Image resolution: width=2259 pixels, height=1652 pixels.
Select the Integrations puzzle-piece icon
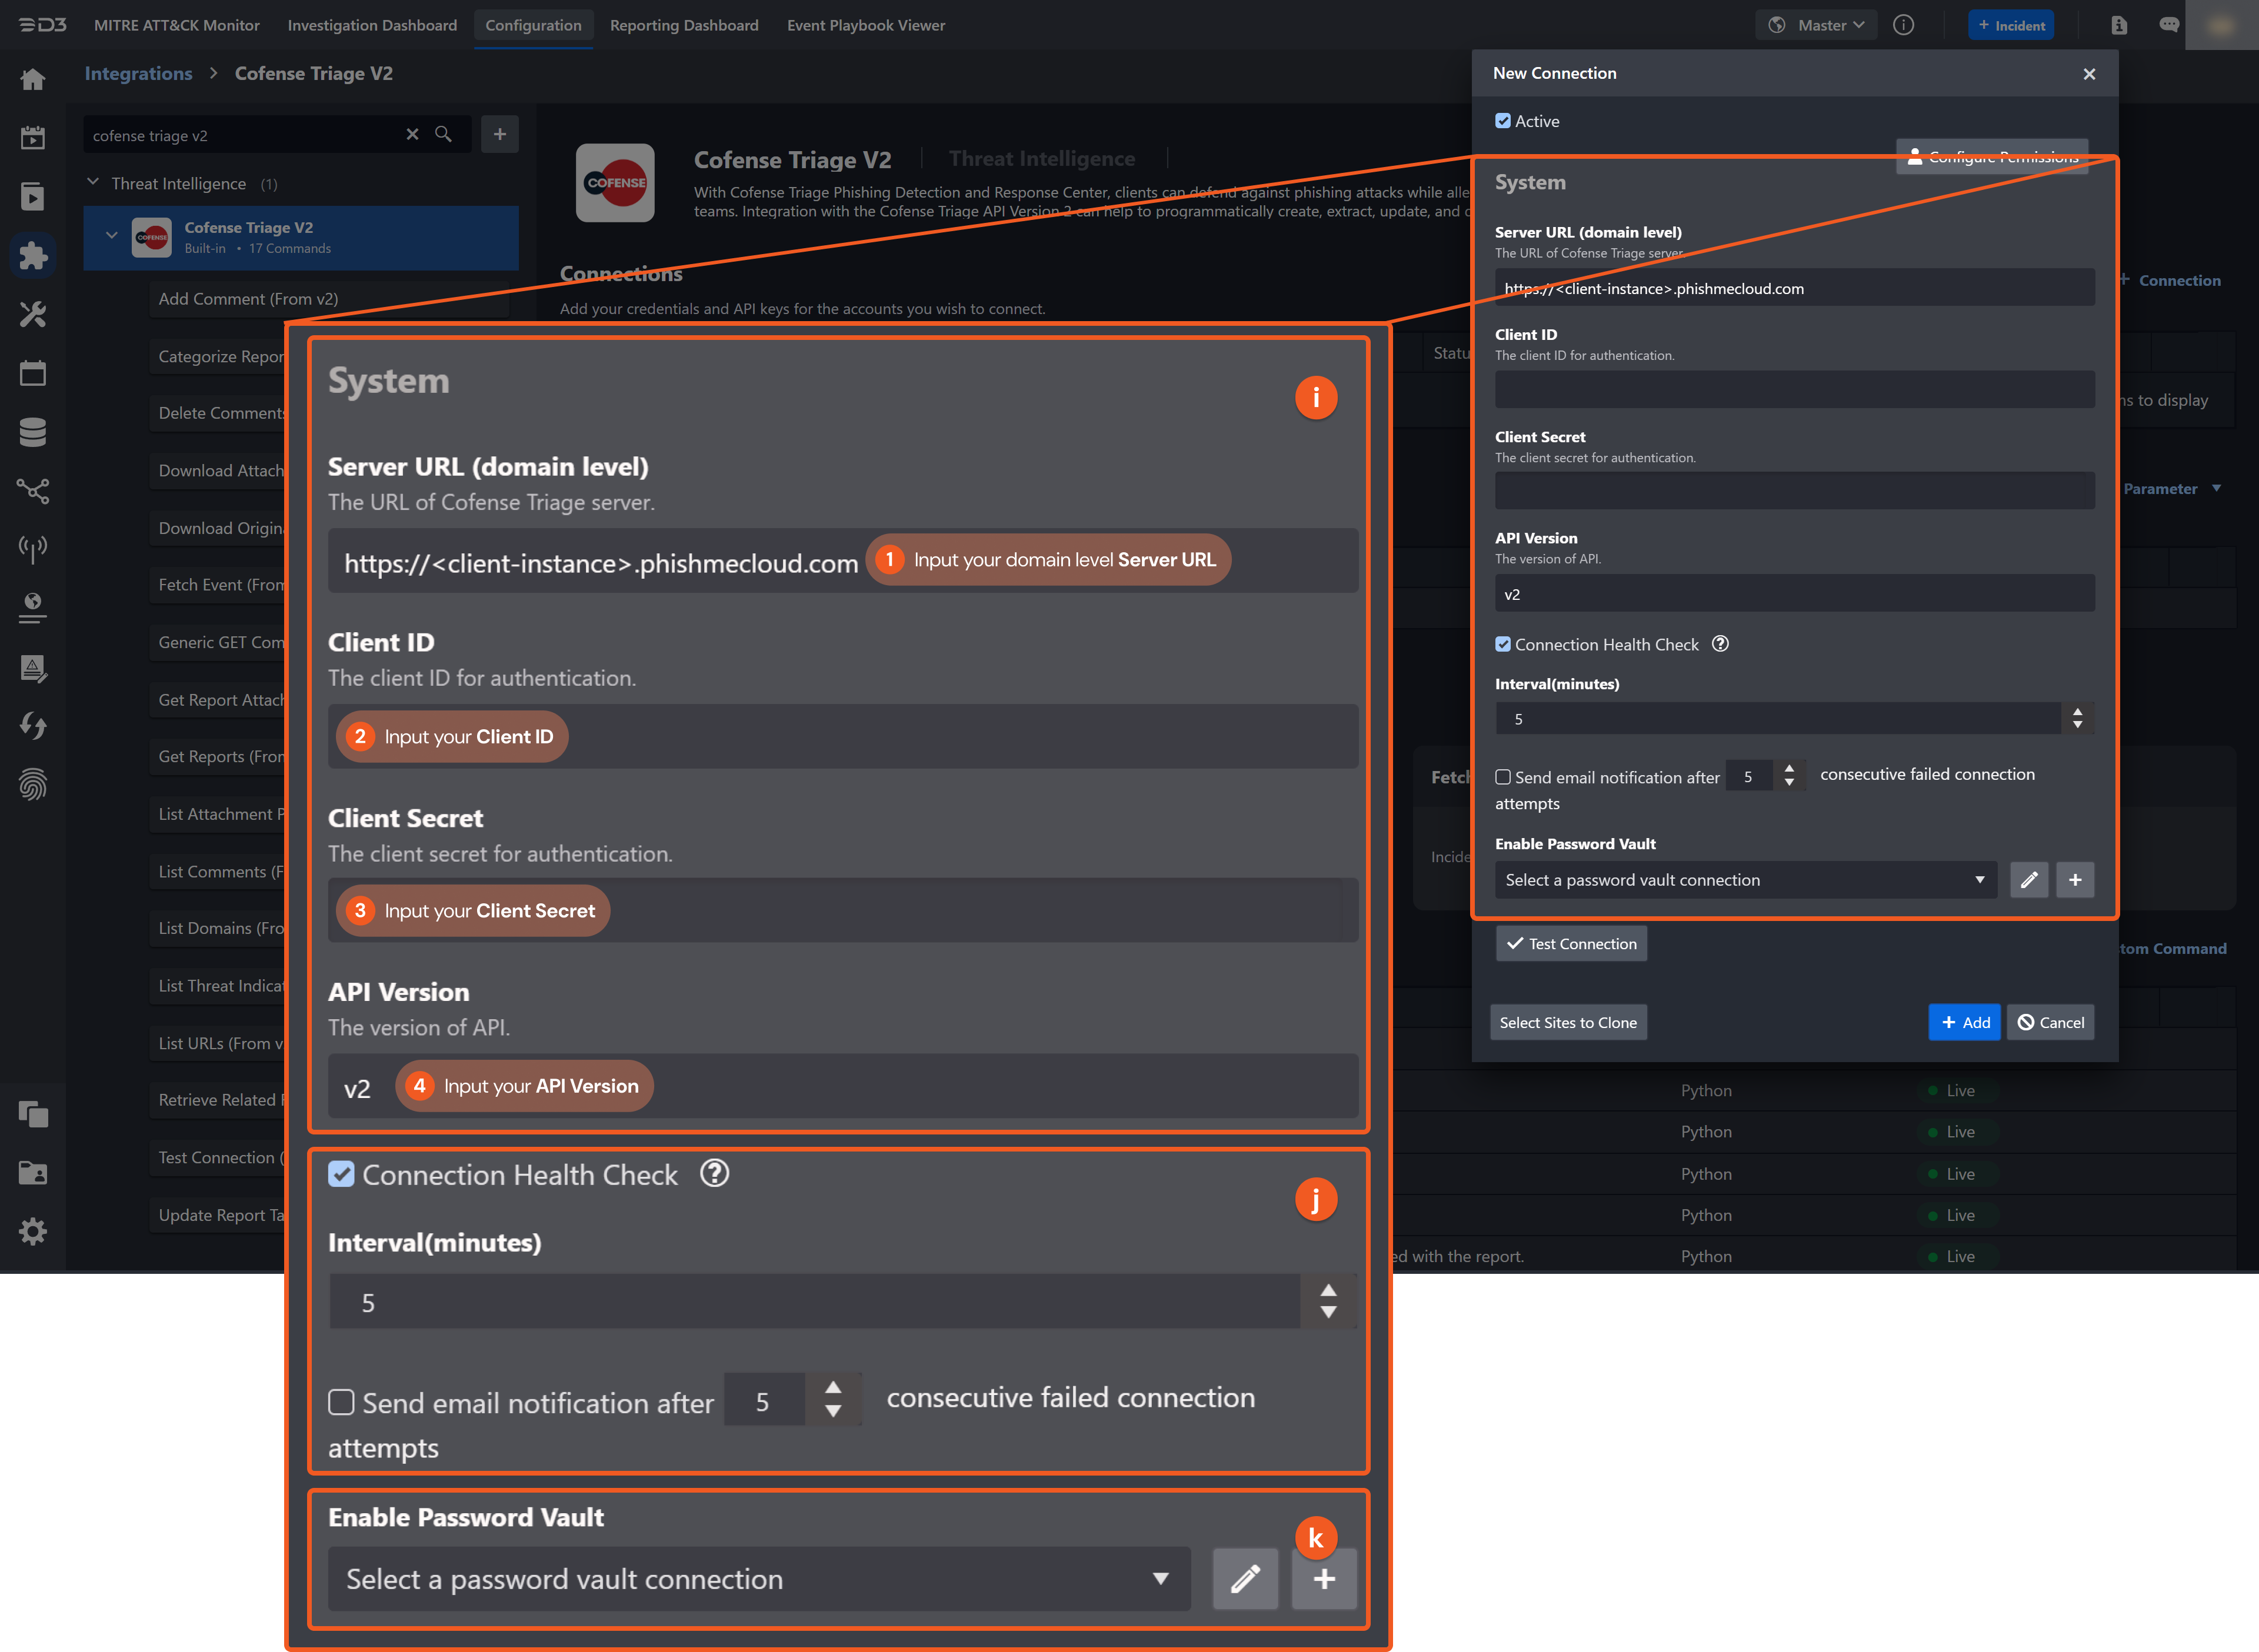pyautogui.click(x=33, y=255)
